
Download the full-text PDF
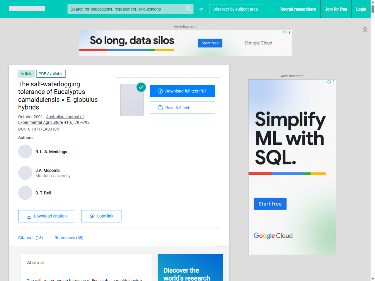click(182, 91)
